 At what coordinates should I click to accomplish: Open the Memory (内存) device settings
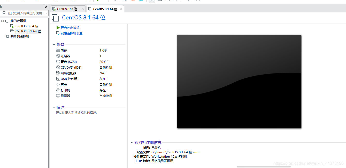tap(61, 50)
